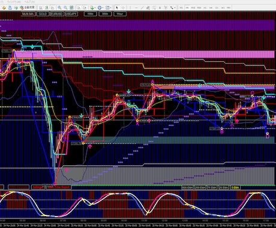The width and height of the screenshot is (276, 228).
Task: Draw a horizontal line
Action: click(136, 8)
